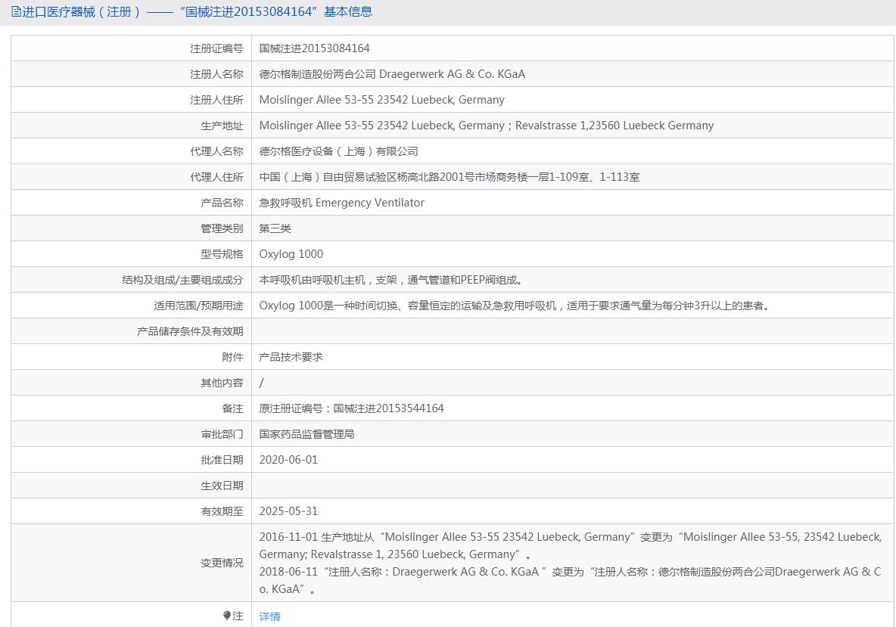Click the lightbulb icon beside 注
Screen dimensions: 896x627
(x=227, y=616)
